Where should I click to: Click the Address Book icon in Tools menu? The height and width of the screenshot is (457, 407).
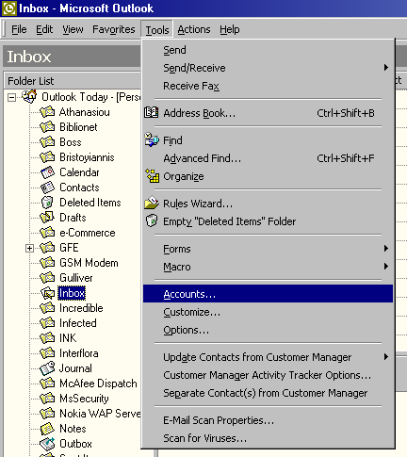click(x=151, y=112)
